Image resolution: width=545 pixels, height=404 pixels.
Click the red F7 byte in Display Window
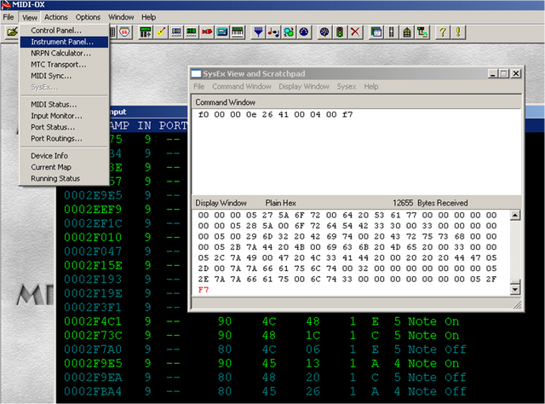[204, 290]
